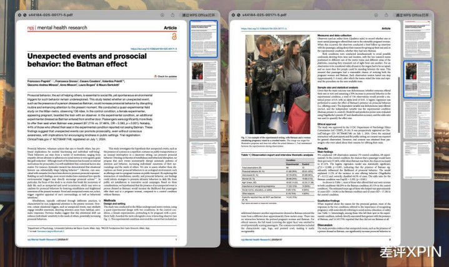449x267 pixels.
Task: Select page 1 thumbnail in left sidebar
Action: click(x=202, y=41)
